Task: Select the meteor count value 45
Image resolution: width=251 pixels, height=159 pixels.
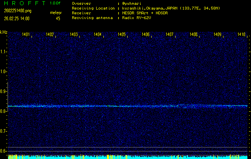Action: click(x=58, y=18)
